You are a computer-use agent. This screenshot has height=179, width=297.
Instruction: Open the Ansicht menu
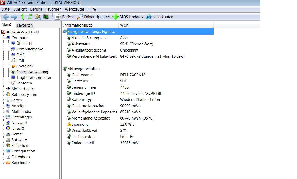[20, 9]
